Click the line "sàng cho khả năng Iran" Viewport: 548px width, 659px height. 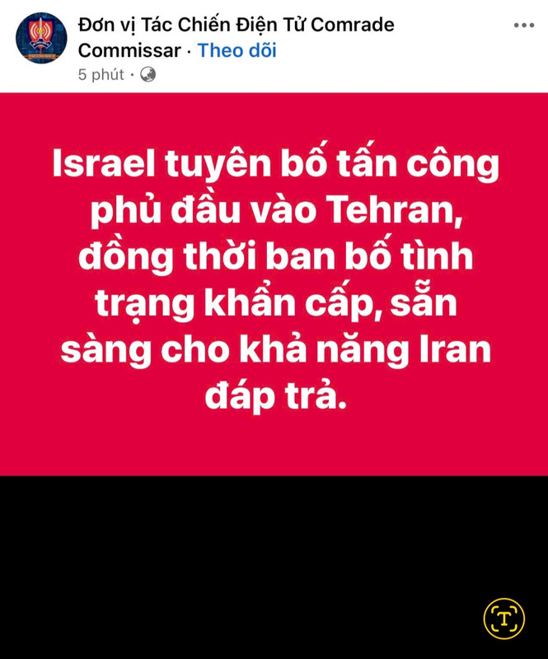point(275,350)
